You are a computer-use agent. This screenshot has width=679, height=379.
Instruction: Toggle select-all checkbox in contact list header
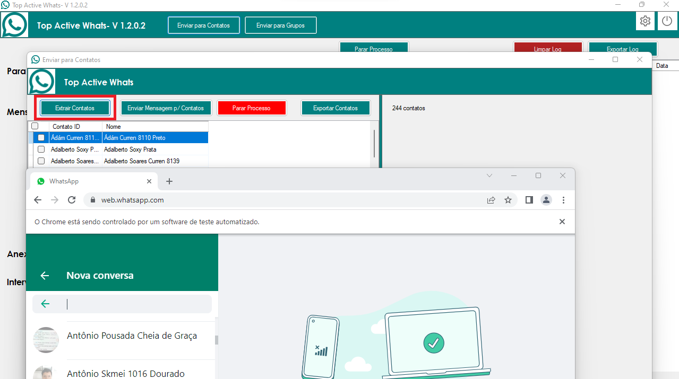pos(35,127)
